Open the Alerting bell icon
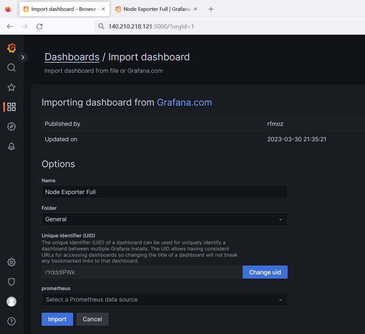Viewport: 365px width, 334px height. click(x=11, y=146)
